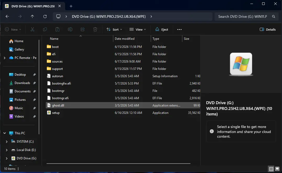
Task: Open Home in navigation pane
Action: [x=19, y=41]
